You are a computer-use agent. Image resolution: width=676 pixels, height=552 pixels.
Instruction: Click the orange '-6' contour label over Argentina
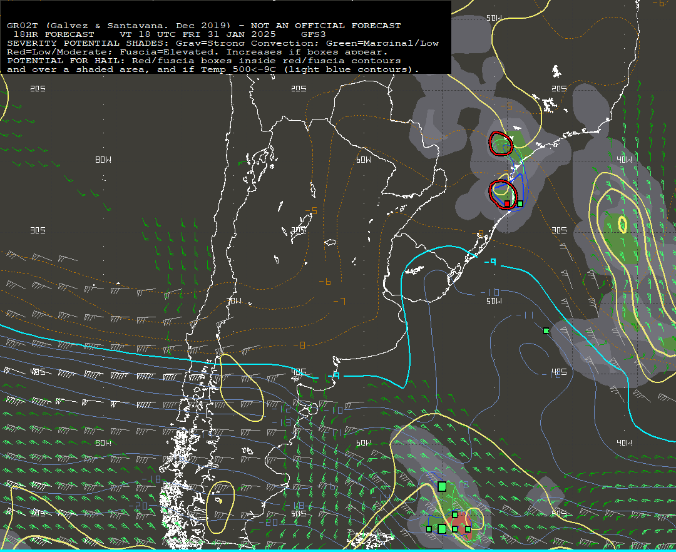325,282
